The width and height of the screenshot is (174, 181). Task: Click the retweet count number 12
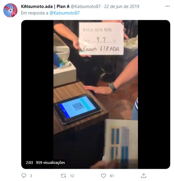click(x=72, y=176)
